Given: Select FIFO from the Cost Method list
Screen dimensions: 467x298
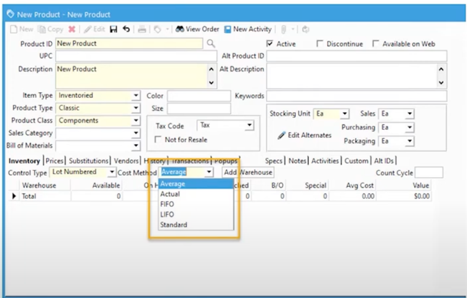Looking at the screenshot, I should (167, 204).
